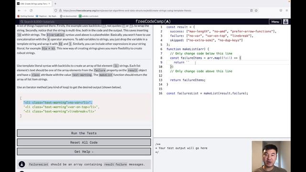Click 'Your test output will go here' console text
Image resolution: width=306 pixels, height=172 pixels.
(x=183, y=148)
